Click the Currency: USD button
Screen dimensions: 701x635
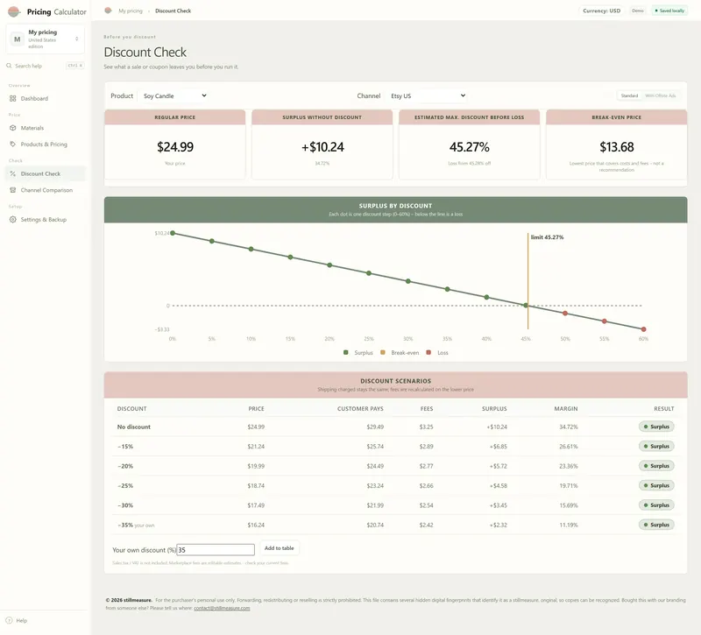point(601,11)
